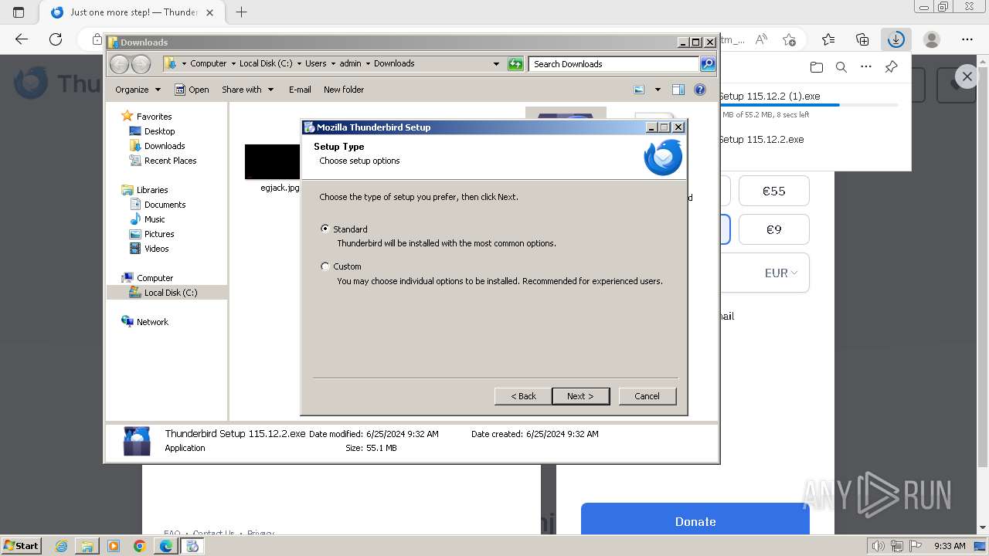Click the Explorer address refresh icon
The width and height of the screenshot is (989, 556).
coord(515,64)
